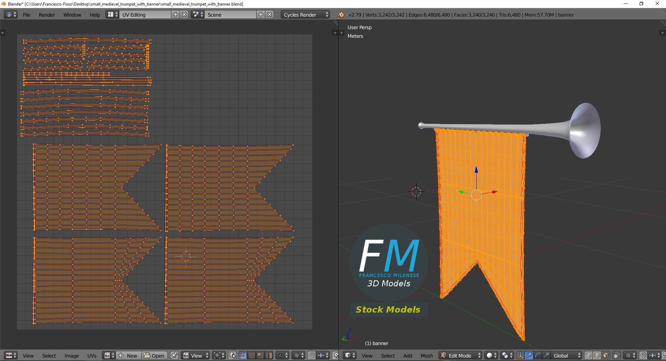Select UV vertex selection mode icon
This screenshot has width=666, height=361.
coord(243,355)
